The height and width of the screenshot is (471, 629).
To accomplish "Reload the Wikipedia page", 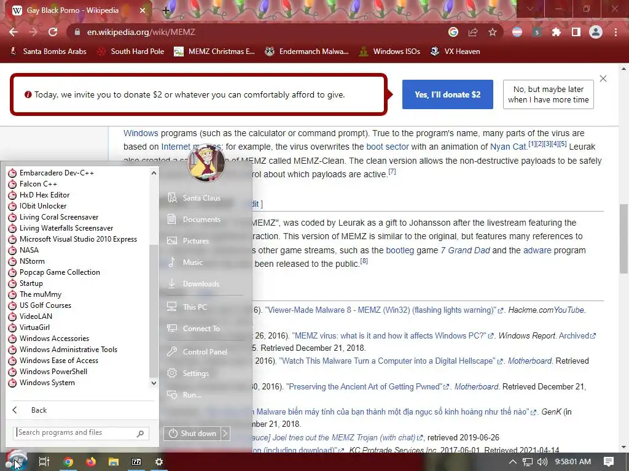I will [53, 32].
